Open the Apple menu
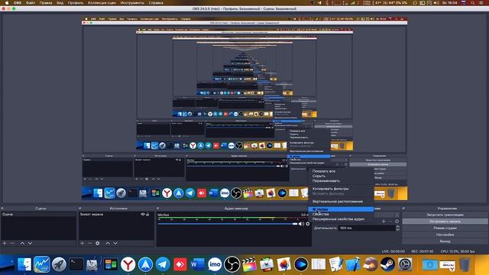489x275 pixels. pyautogui.click(x=7, y=3)
